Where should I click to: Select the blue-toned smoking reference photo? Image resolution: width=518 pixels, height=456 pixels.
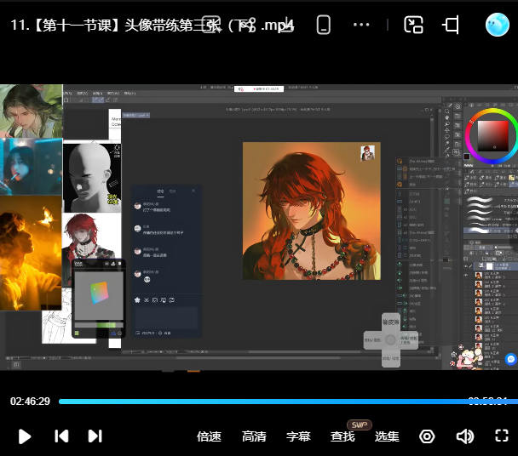[31, 167]
